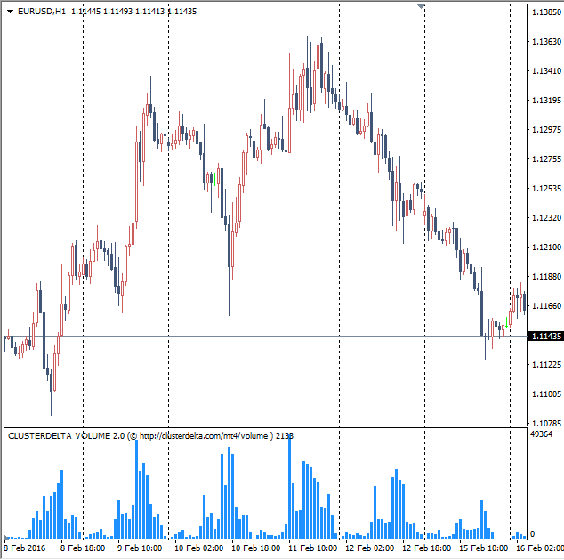564x560 pixels.
Task: Click the time label 12 Feb 02:00
Action: point(370,548)
